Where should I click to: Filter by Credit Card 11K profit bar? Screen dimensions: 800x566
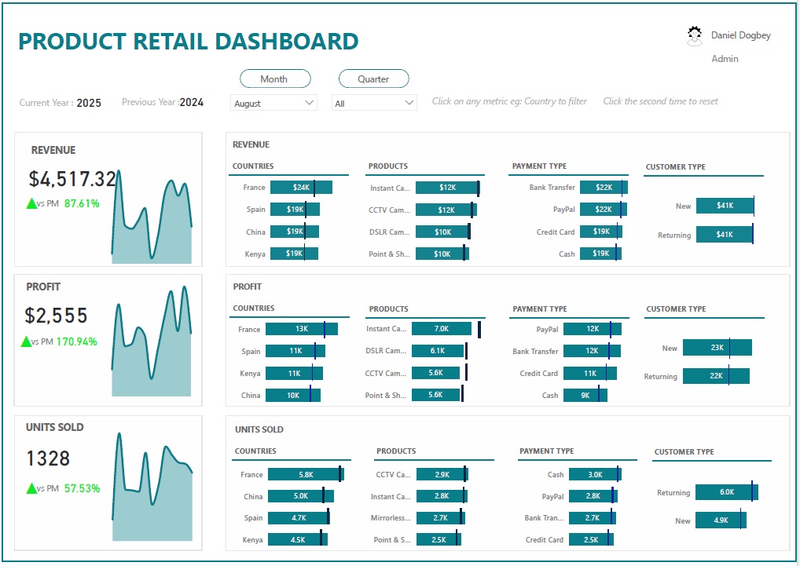[590, 374]
